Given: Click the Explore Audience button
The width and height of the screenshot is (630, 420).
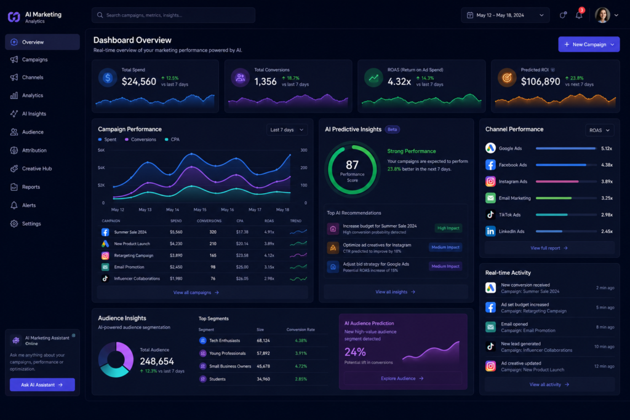Looking at the screenshot, I should coord(402,378).
